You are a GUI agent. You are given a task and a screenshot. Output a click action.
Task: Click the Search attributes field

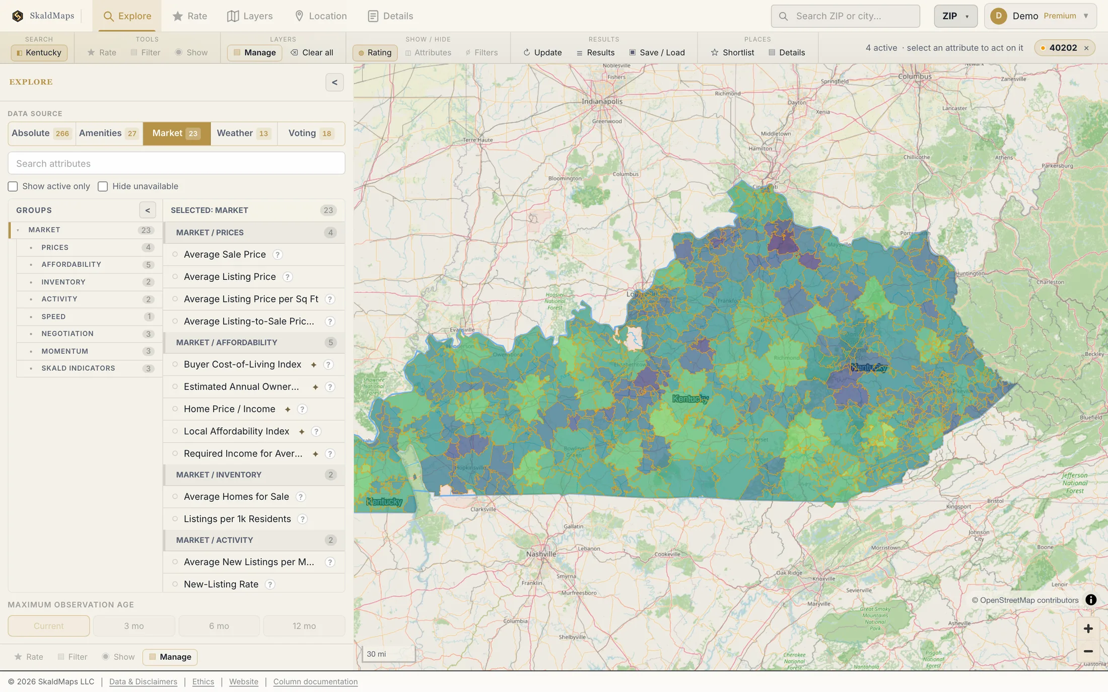[176, 164]
